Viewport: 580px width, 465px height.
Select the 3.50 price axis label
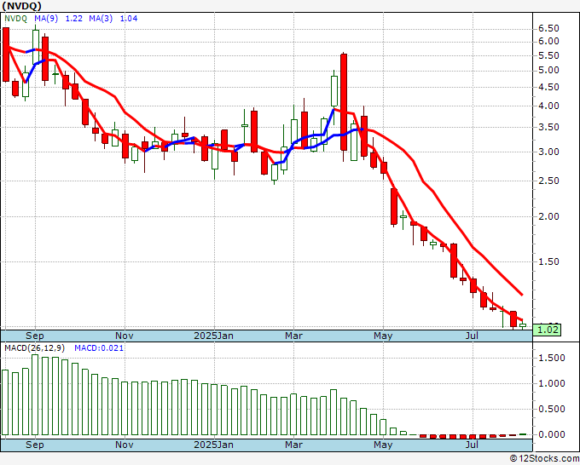549,128
